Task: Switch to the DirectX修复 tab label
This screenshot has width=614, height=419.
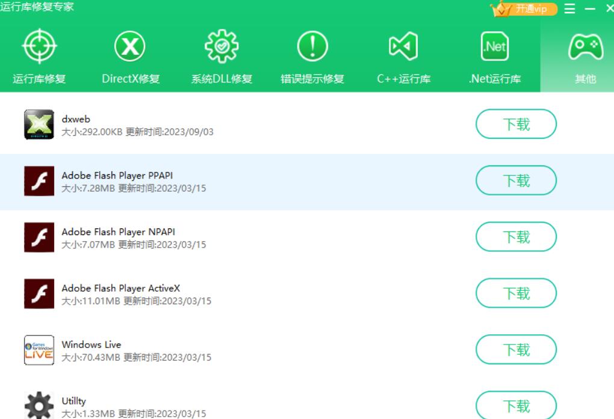Action: point(131,79)
